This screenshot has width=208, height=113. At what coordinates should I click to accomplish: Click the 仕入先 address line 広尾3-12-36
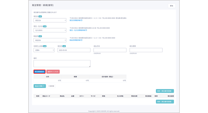click(90, 28)
